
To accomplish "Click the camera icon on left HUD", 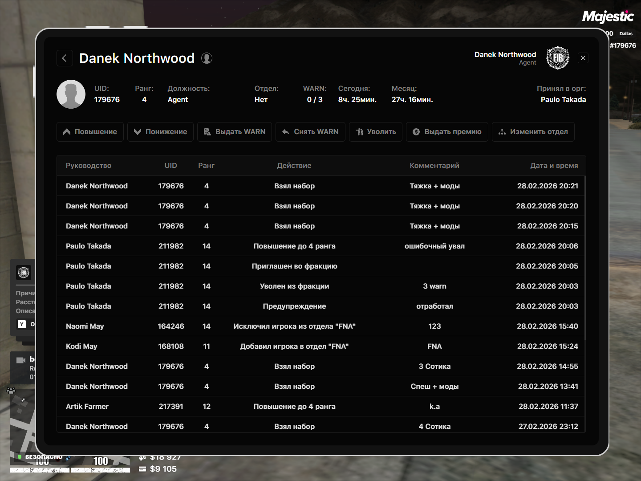I will click(x=21, y=360).
